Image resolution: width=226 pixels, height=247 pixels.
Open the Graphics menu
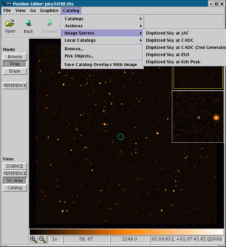pyautogui.click(x=49, y=11)
